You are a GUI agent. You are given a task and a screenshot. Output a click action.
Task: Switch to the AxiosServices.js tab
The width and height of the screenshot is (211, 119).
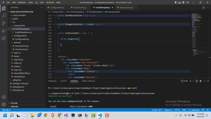point(126,8)
